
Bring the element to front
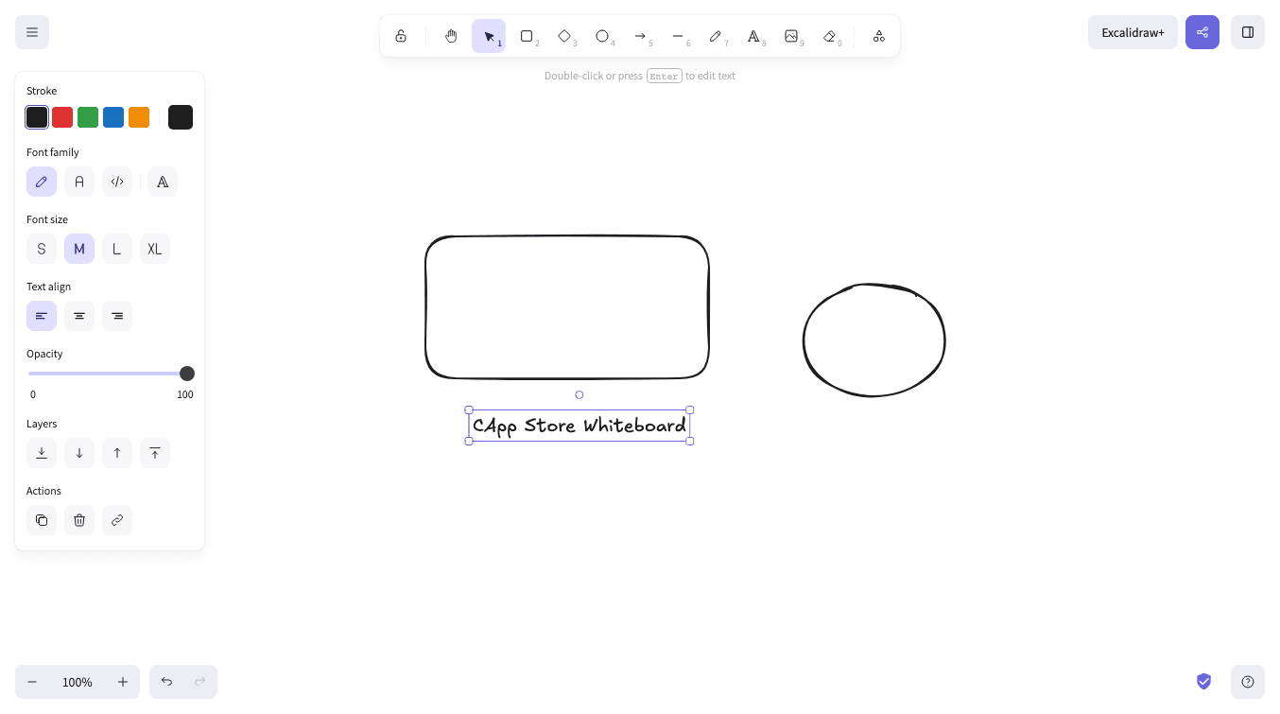click(155, 453)
